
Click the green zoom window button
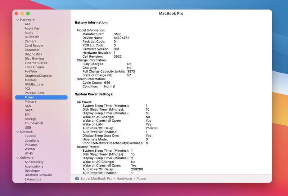click(28, 14)
